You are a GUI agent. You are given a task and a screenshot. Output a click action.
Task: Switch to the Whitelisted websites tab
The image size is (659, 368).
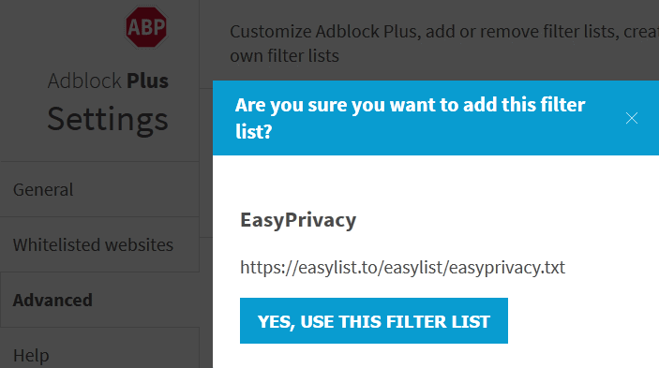[99, 244]
